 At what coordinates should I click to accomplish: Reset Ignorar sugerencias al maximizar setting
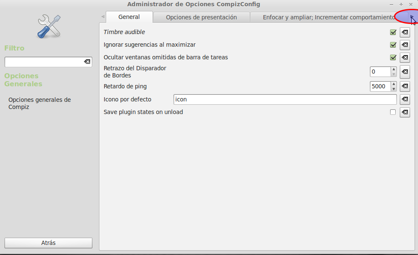click(405, 45)
